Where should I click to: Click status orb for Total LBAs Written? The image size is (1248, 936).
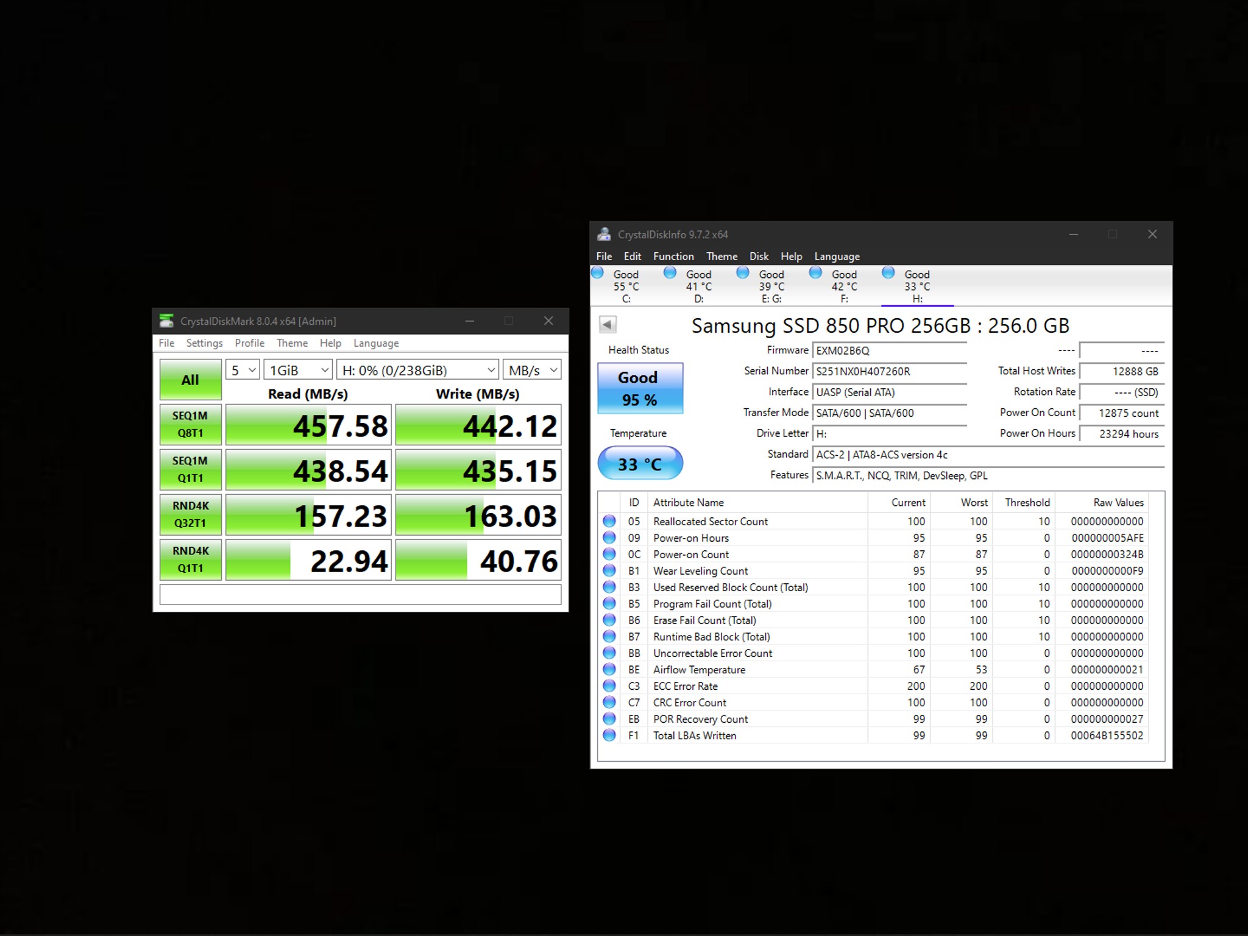tap(609, 735)
